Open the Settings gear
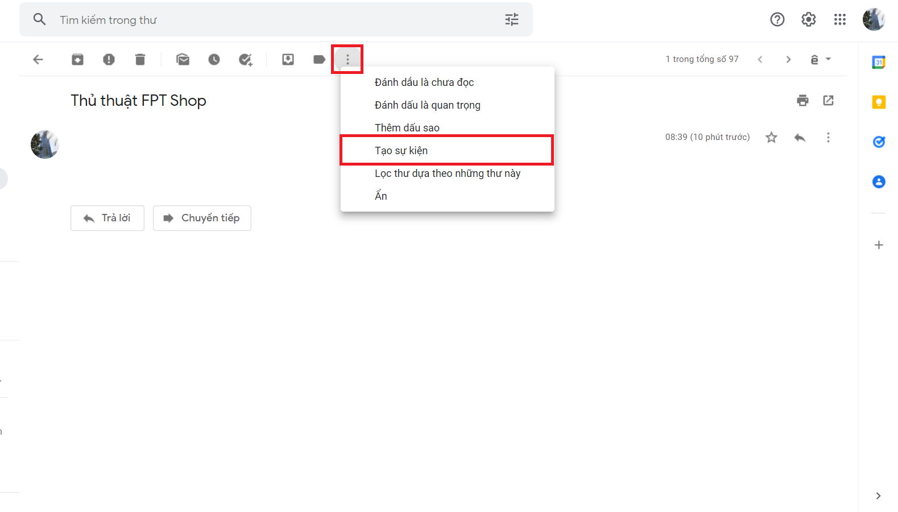 point(808,19)
